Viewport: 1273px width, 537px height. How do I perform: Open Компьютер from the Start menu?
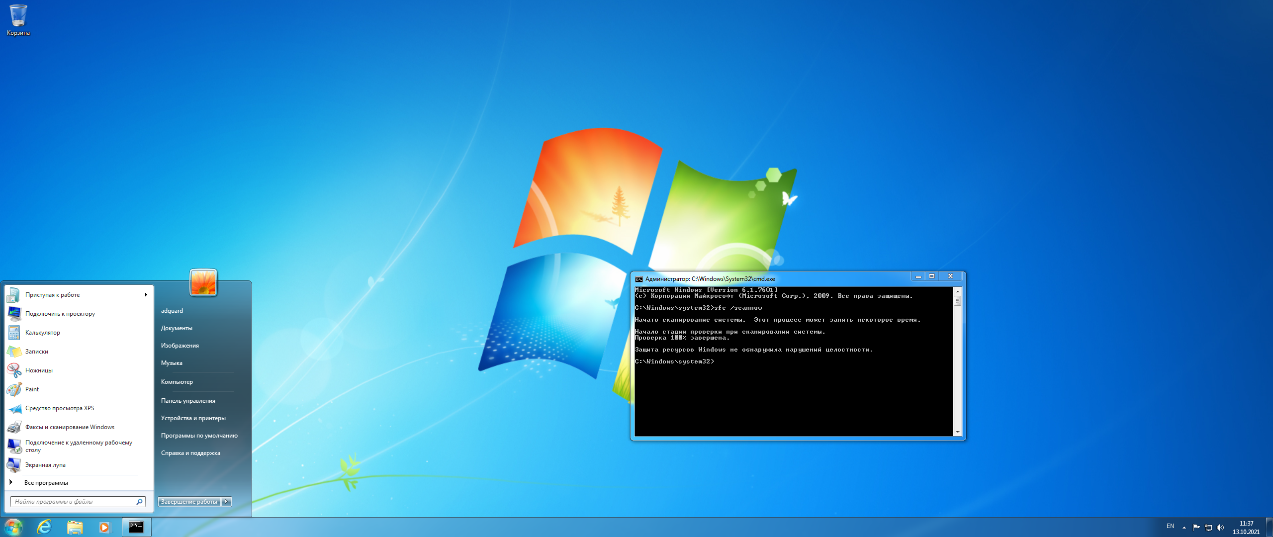(x=177, y=382)
